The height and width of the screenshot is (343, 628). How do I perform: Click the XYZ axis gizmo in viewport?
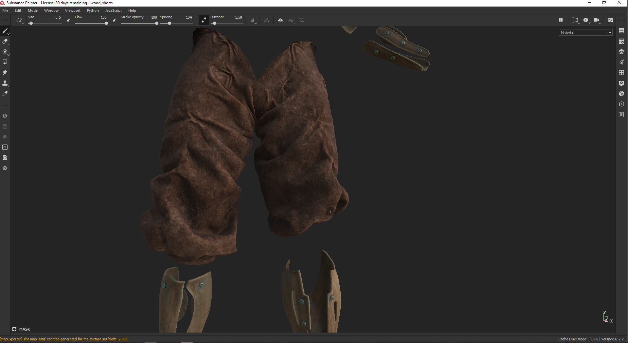click(607, 317)
